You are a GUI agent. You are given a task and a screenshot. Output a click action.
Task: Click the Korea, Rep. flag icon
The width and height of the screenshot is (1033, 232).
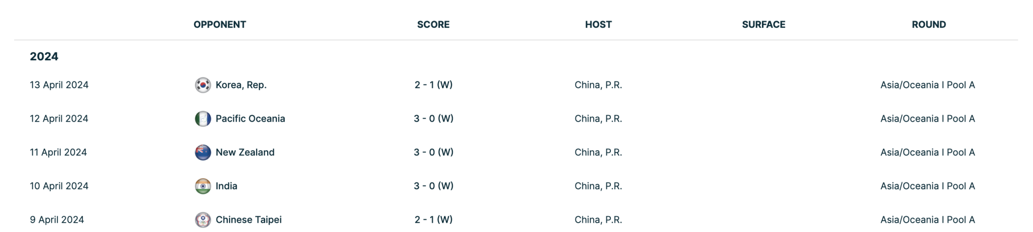coord(203,85)
